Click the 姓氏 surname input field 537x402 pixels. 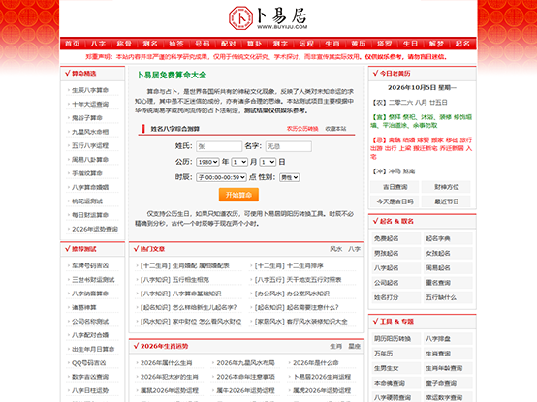219,146
